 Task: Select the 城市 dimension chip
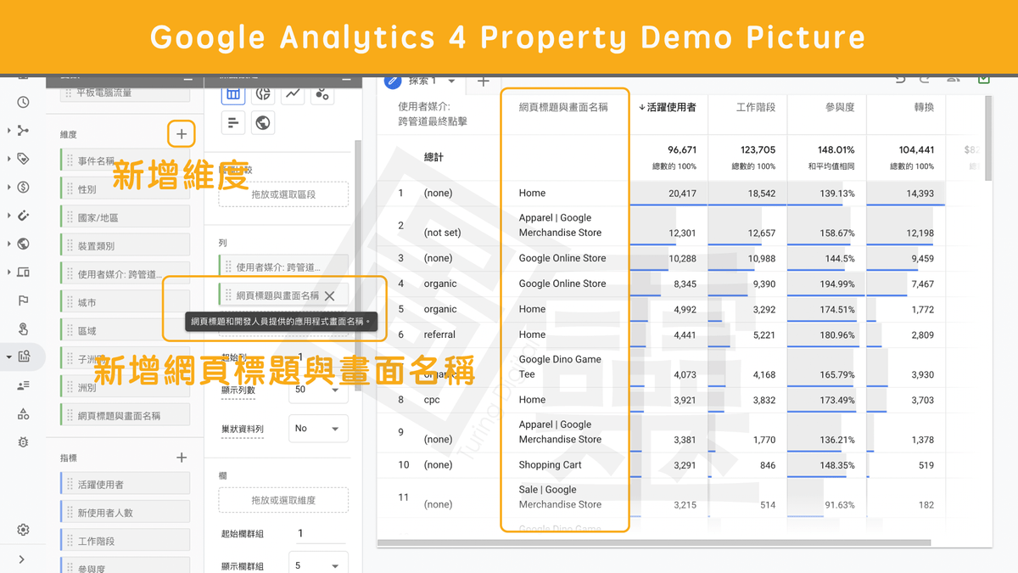126,302
